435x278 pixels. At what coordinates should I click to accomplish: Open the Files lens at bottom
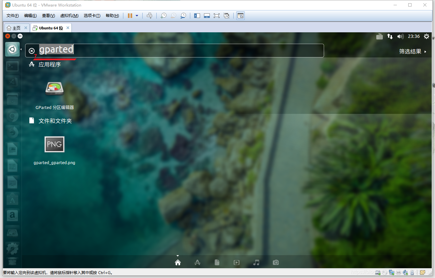tap(217, 262)
